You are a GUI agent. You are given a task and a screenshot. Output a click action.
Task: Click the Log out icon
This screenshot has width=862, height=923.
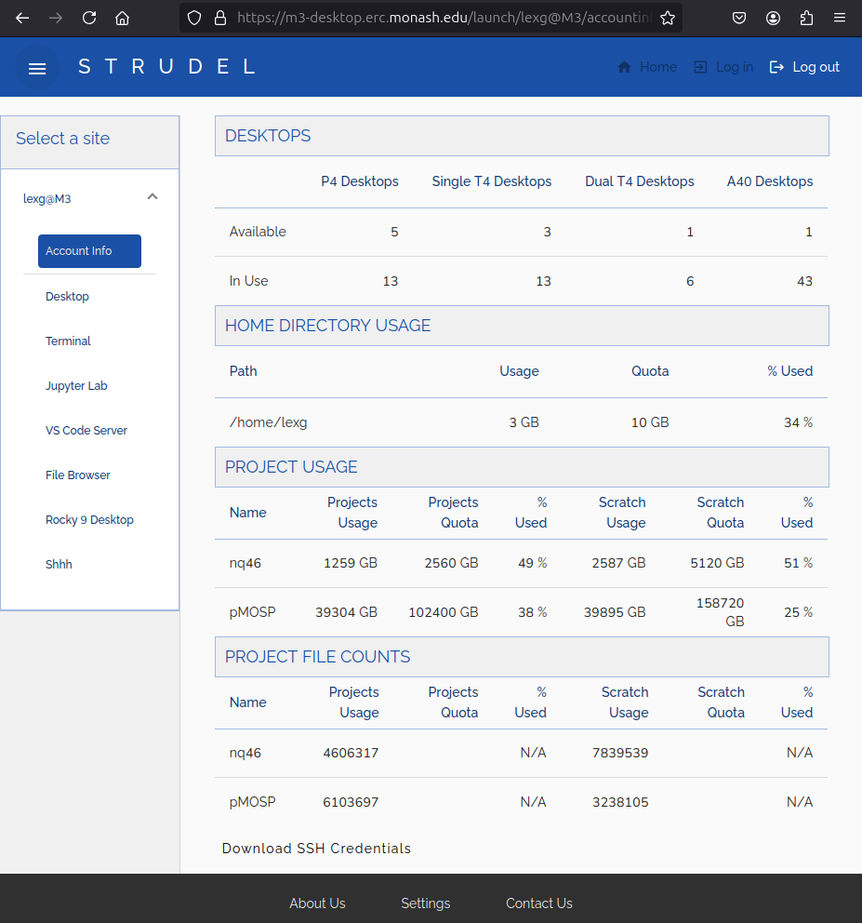[779, 66]
